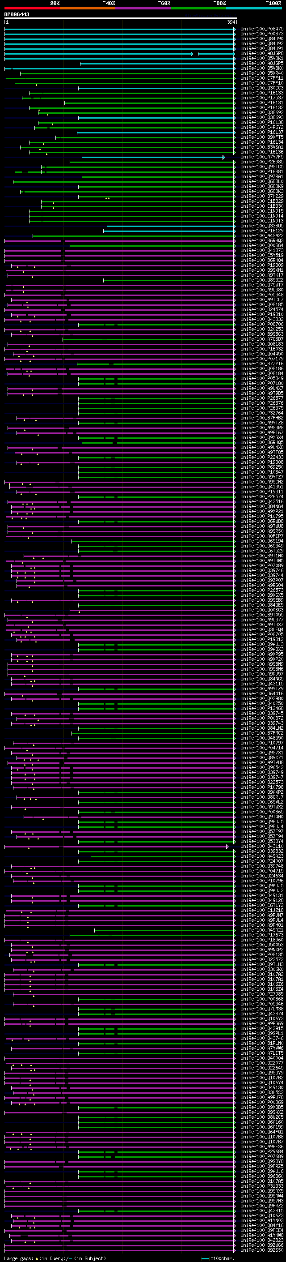
Task: Open the UniRef100_P07089 hit label
Action: [261, 566]
